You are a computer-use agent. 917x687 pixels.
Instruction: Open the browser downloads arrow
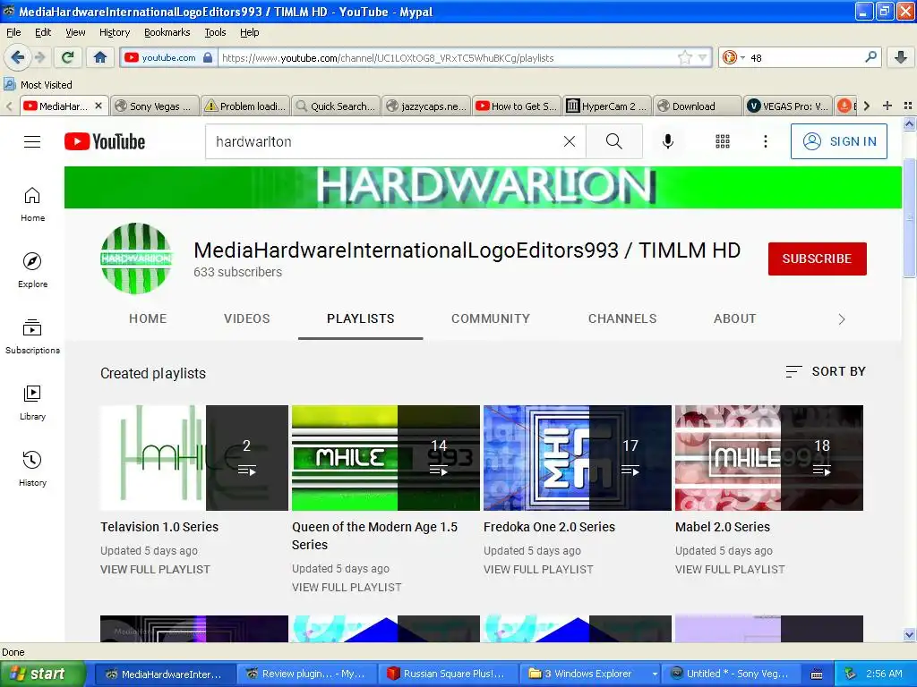[901, 57]
